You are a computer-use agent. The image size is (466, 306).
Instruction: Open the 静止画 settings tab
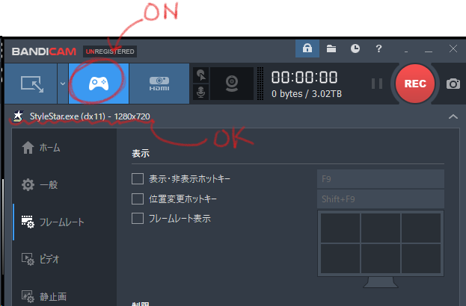pos(65,296)
